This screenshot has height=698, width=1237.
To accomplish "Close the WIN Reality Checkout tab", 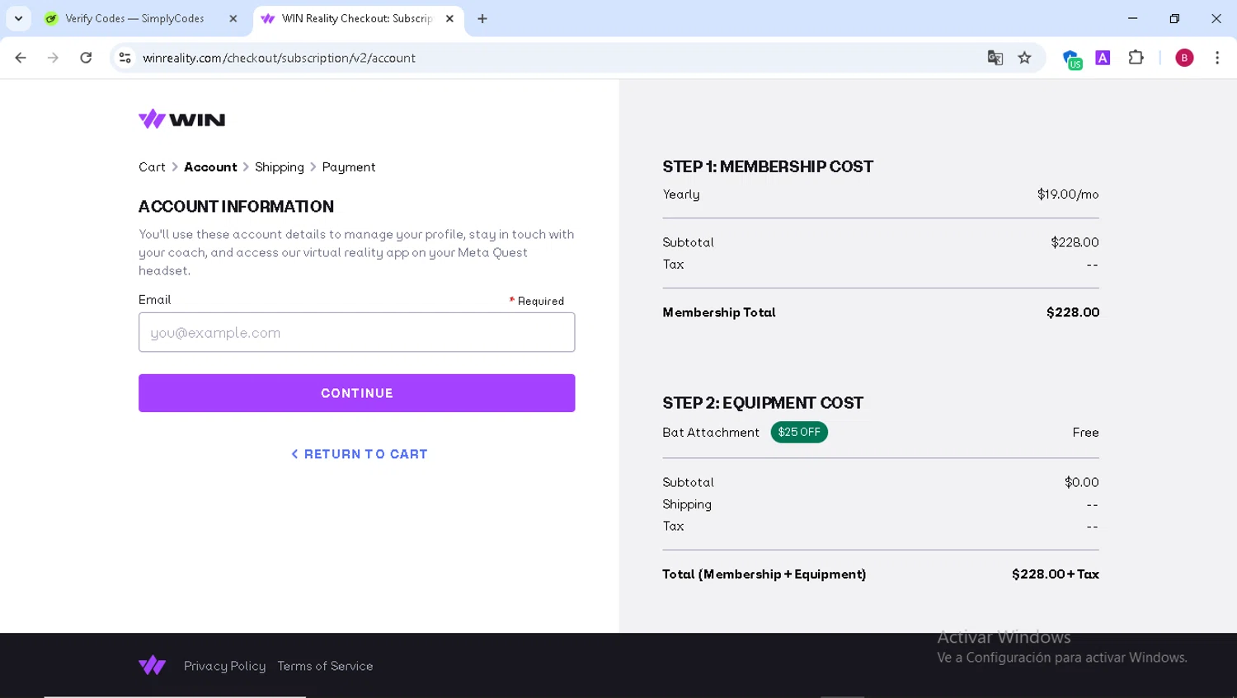I will point(449,18).
